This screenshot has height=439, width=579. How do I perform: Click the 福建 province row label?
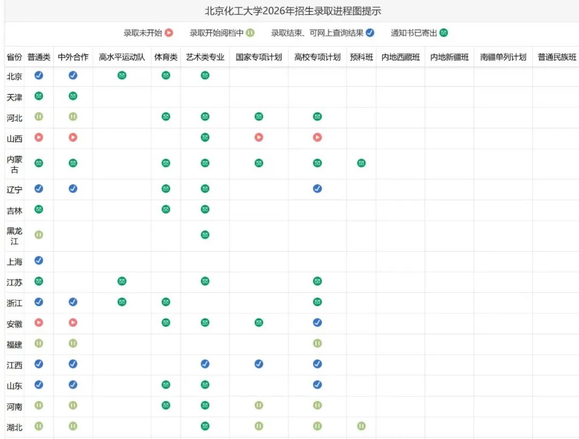[14, 345]
